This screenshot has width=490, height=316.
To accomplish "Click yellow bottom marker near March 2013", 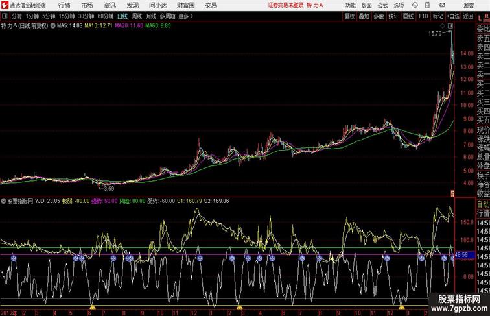I will [x=239, y=308].
